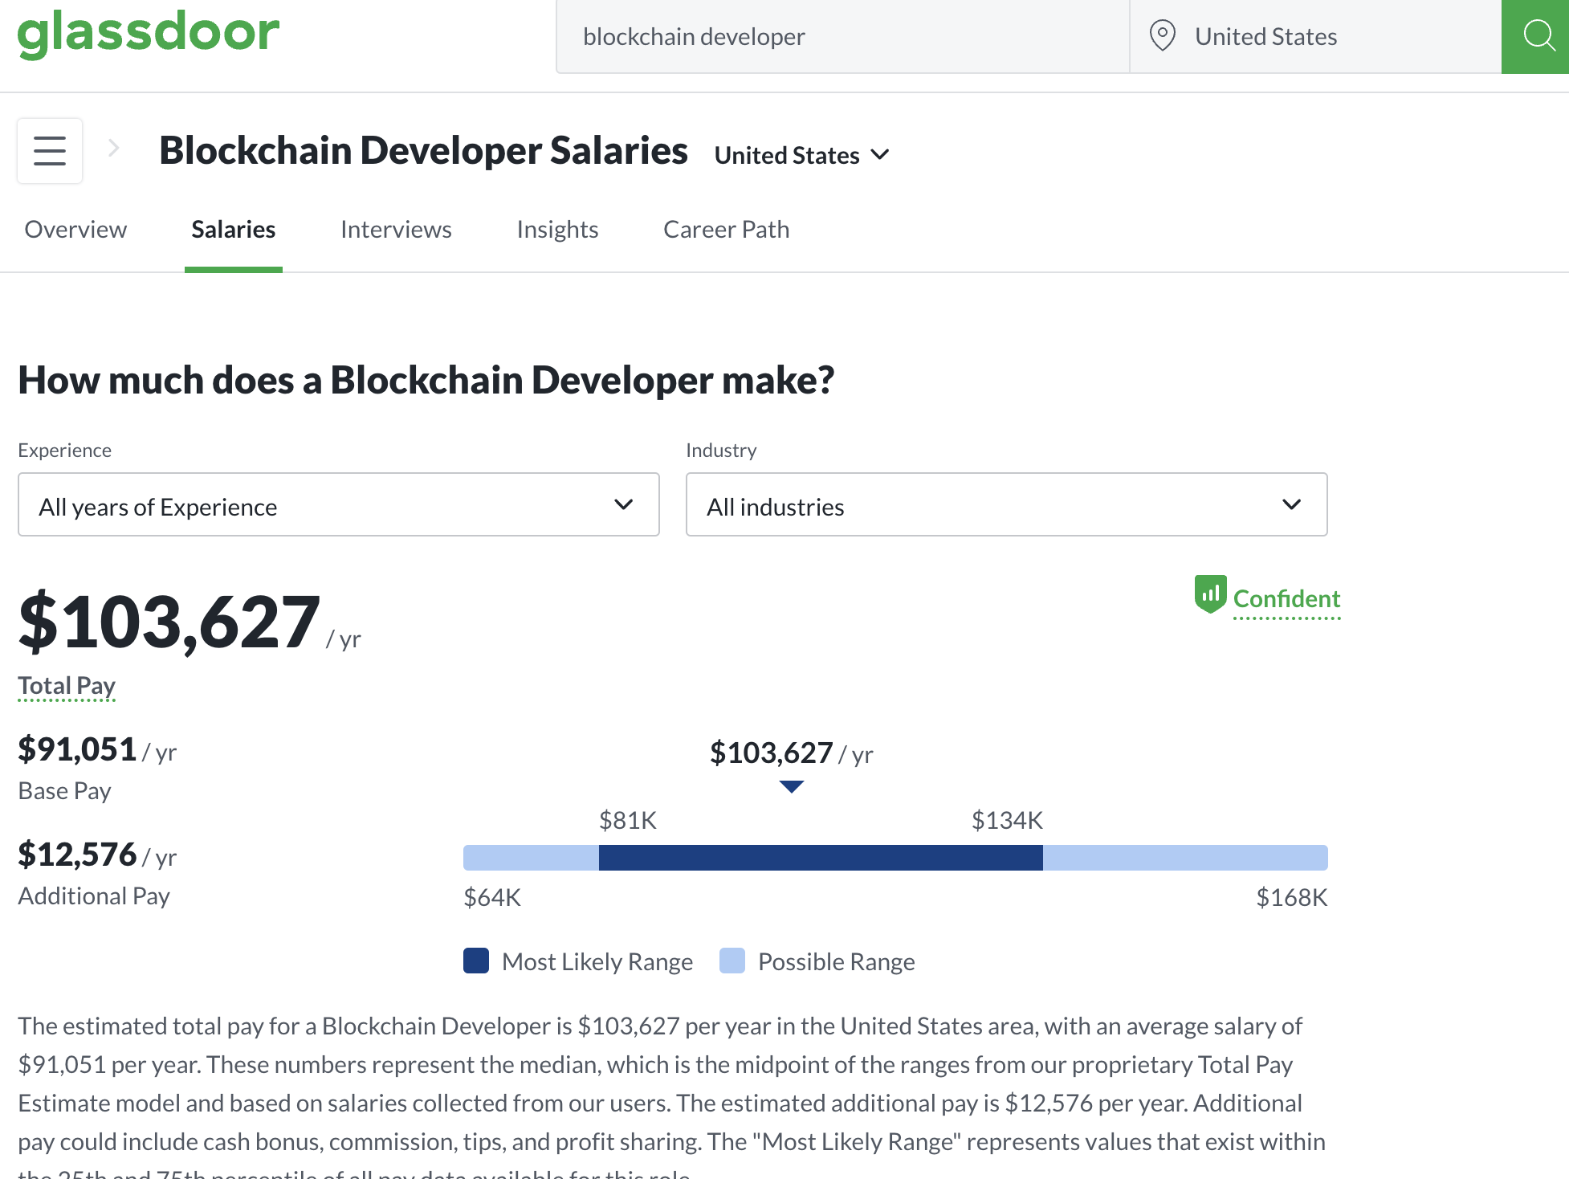Screen dimensions: 1569x1179
Task: Click the Confident label link
Action: [1286, 599]
